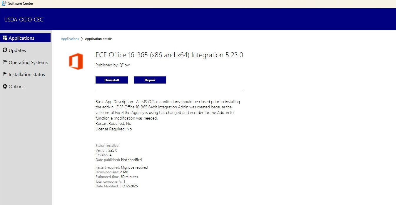Click the Revision: 4 line
This screenshot has height=205, width=396.
click(x=103, y=155)
